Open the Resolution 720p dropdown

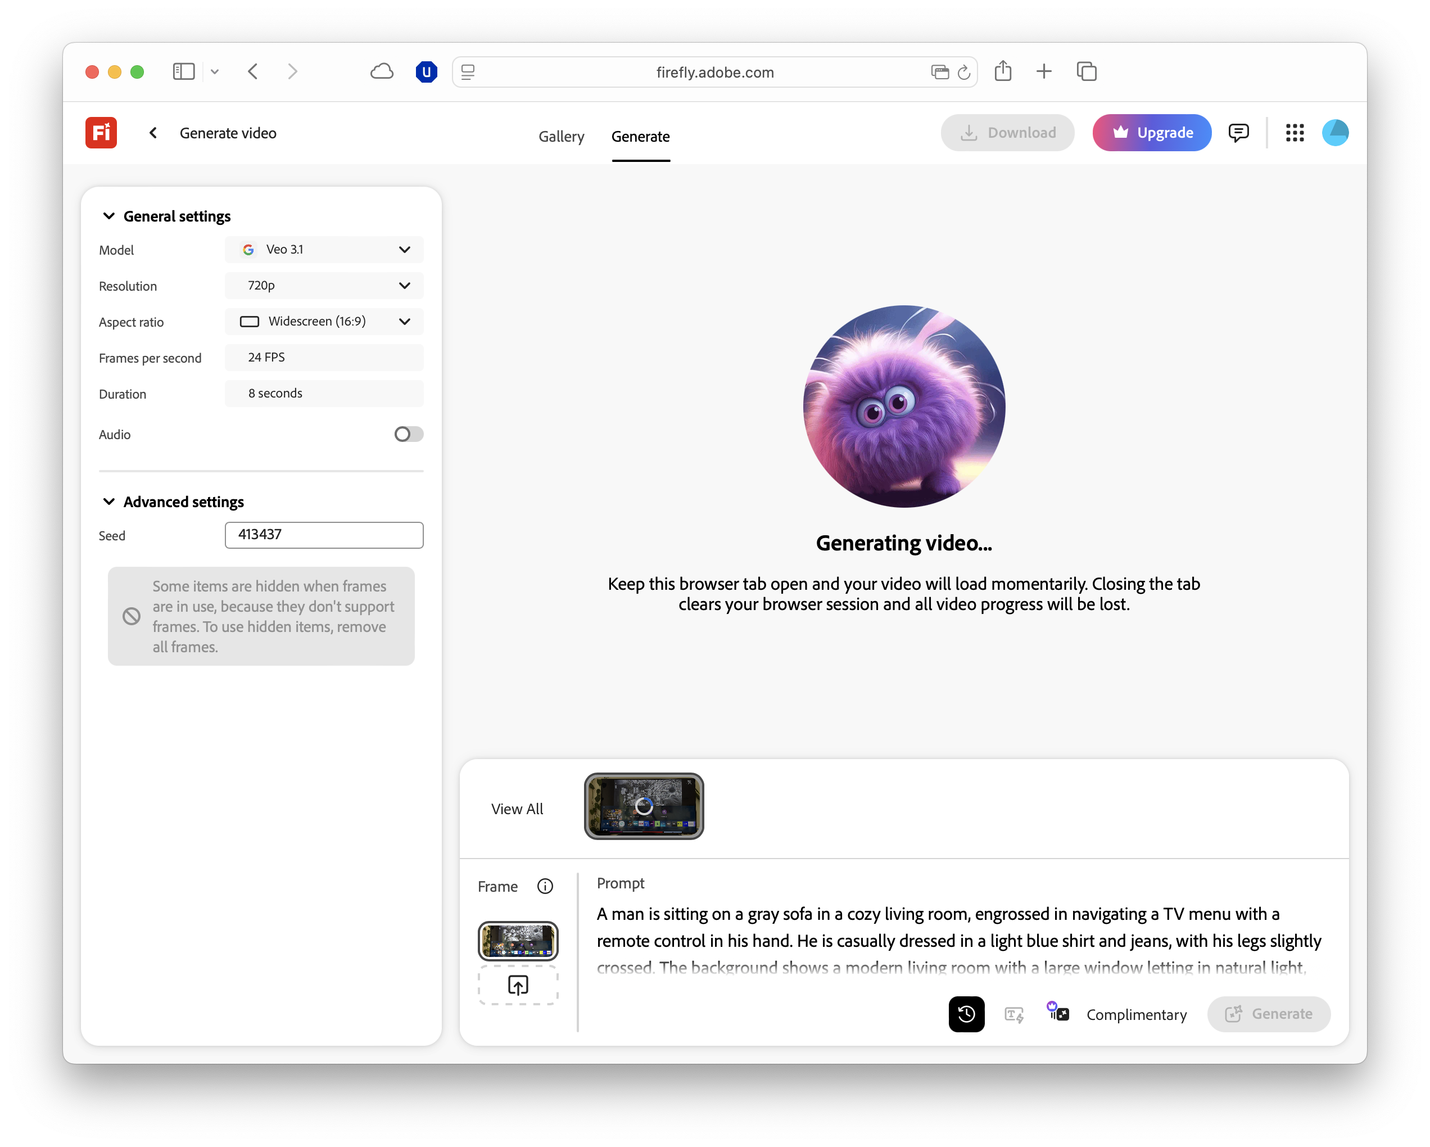[324, 285]
